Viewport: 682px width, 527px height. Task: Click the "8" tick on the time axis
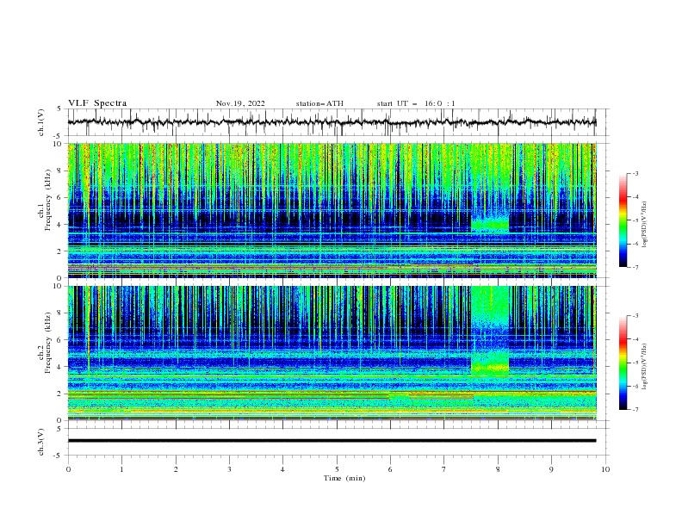pyautogui.click(x=498, y=469)
